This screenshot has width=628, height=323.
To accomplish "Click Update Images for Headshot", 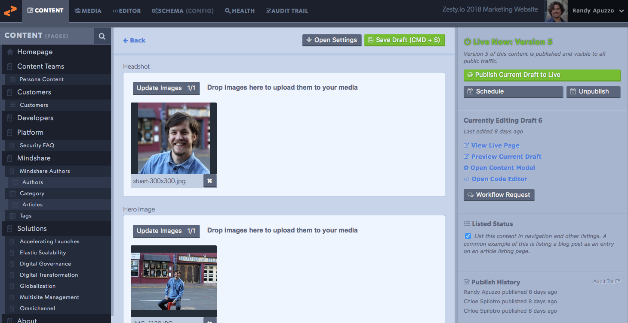I will (x=166, y=88).
